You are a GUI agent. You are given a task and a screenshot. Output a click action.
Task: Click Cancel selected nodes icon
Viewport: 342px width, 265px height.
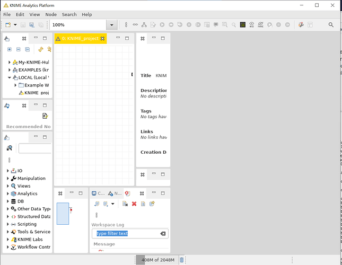click(189, 24)
